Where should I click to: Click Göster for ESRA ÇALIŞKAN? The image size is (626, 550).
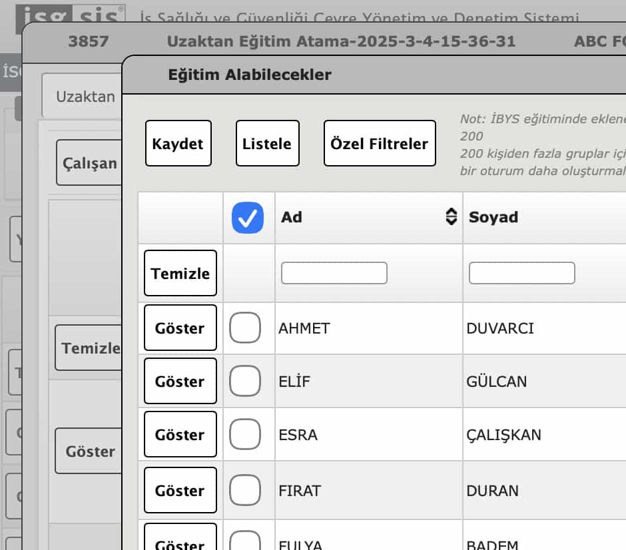point(180,435)
